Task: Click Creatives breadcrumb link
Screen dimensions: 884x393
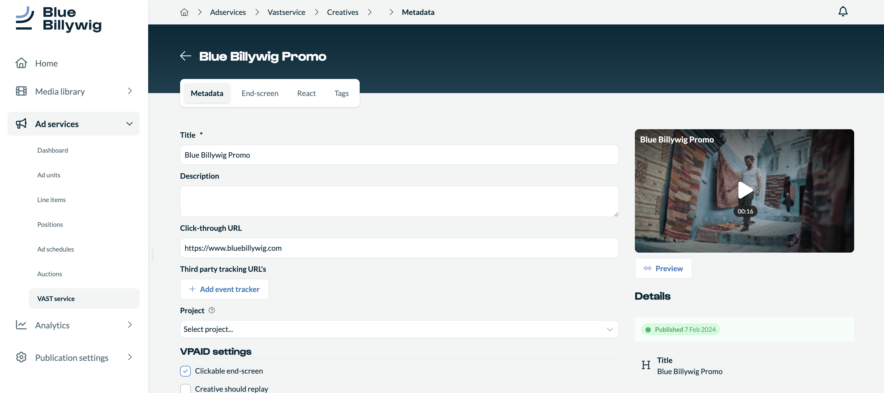Action: (x=342, y=12)
